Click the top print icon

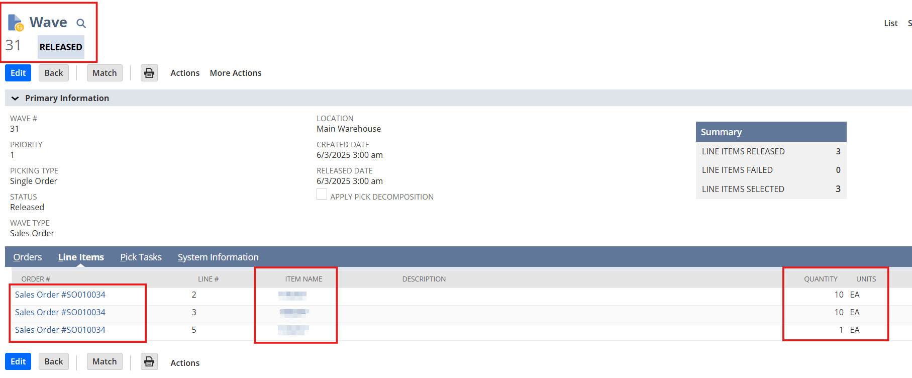(149, 73)
